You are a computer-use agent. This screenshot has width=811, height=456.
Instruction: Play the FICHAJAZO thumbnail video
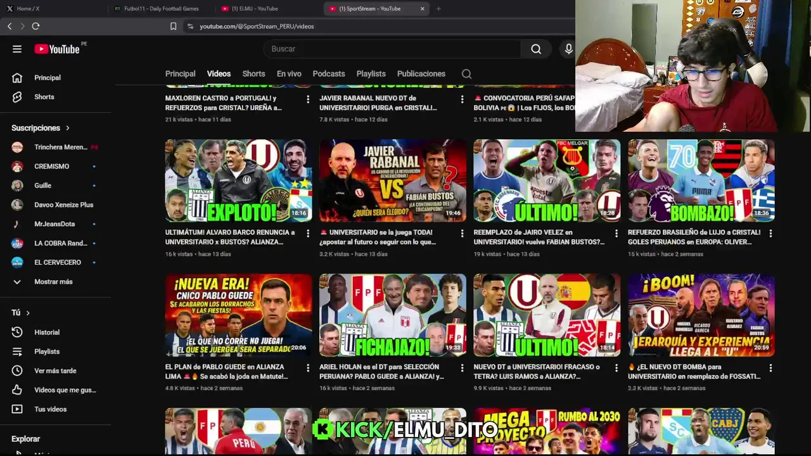pos(393,315)
